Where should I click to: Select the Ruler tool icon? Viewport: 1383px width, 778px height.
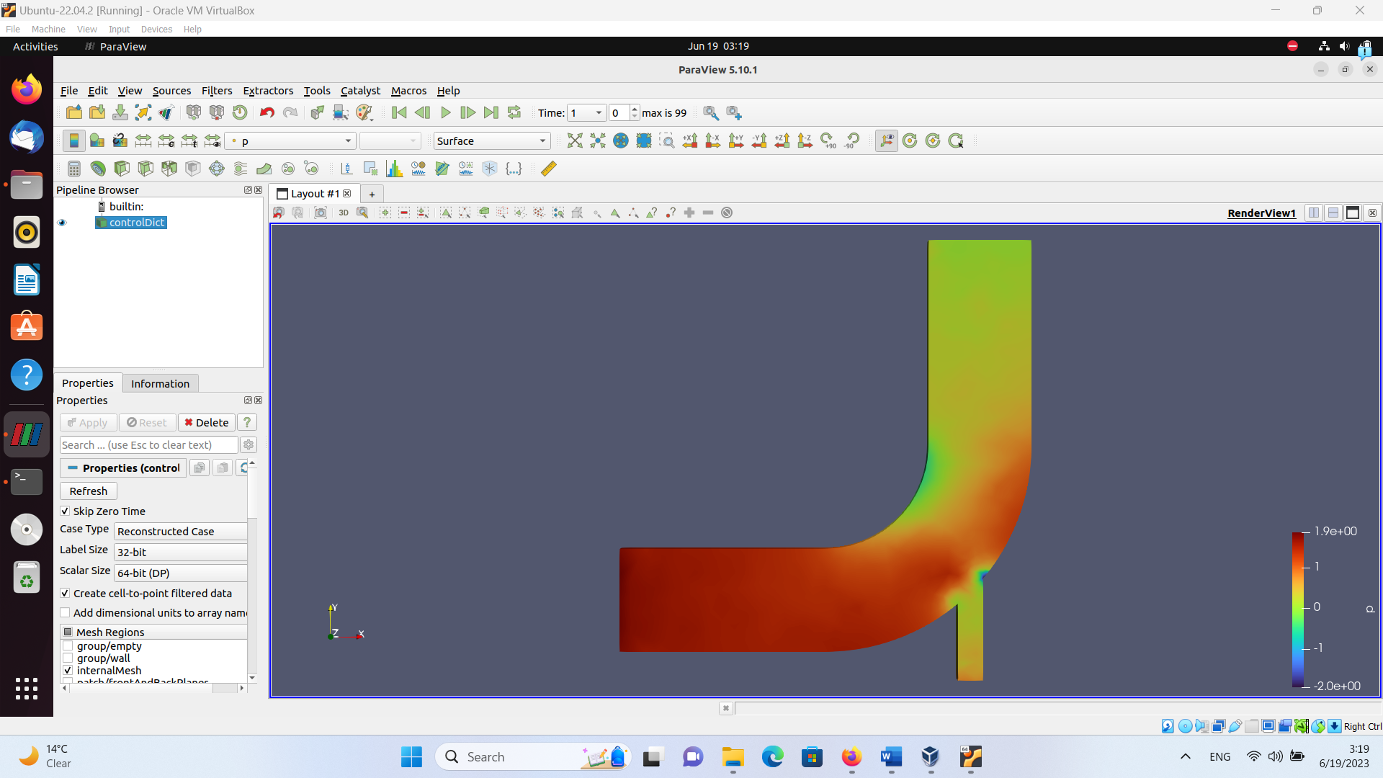click(549, 169)
